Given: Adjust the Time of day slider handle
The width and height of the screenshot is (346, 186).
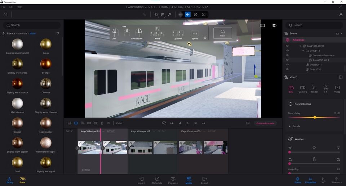Looking at the screenshot, I should [315, 117].
